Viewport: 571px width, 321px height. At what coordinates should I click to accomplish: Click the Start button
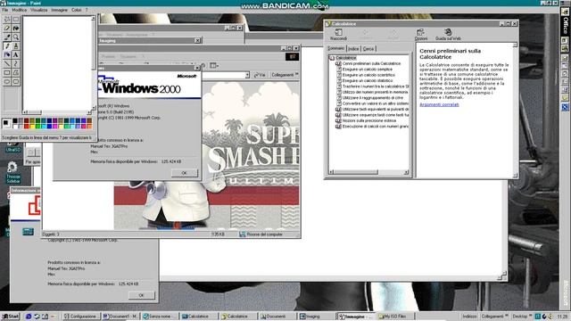10,317
